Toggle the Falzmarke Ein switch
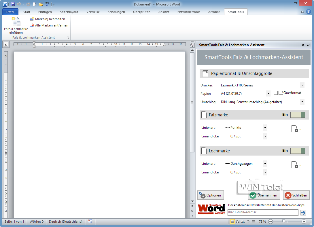 coord(298,115)
